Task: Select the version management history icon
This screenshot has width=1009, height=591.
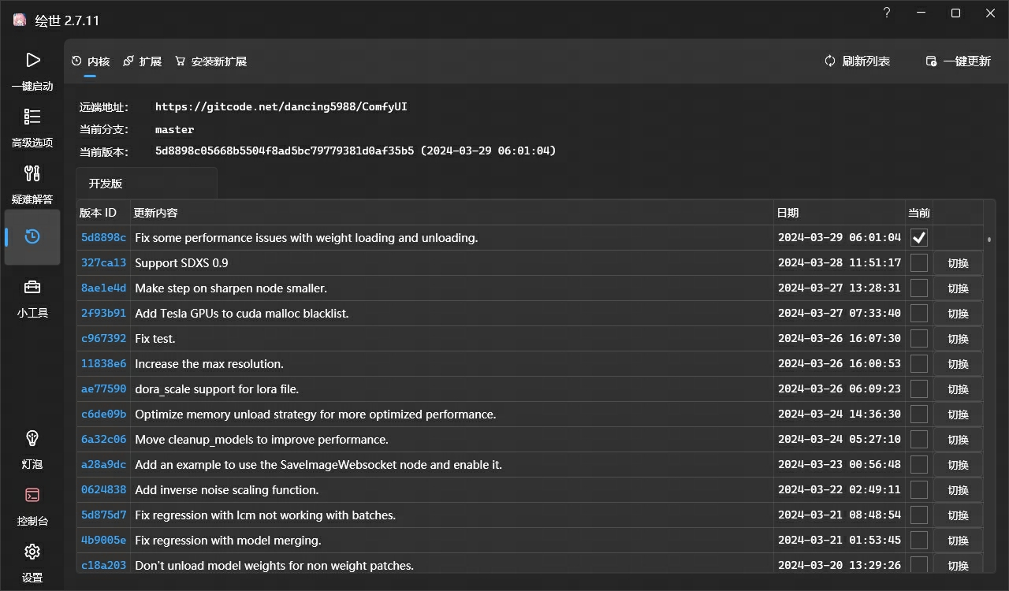Action: coord(32,236)
